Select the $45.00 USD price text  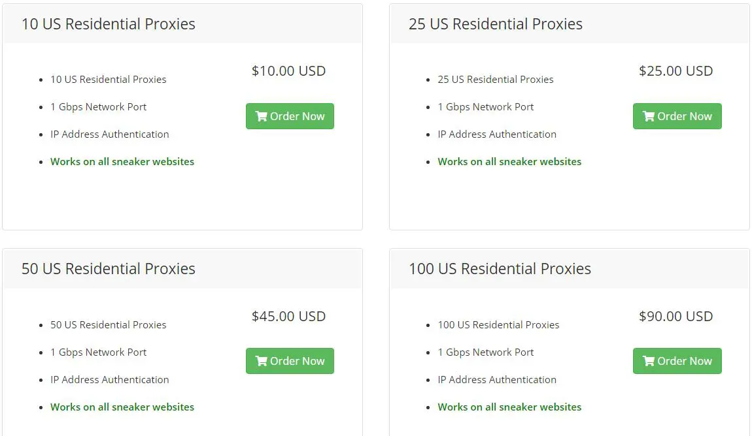coord(288,317)
